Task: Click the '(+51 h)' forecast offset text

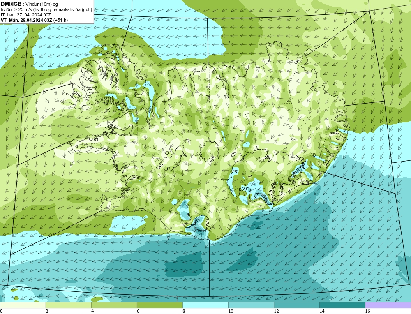Action: click(60, 20)
